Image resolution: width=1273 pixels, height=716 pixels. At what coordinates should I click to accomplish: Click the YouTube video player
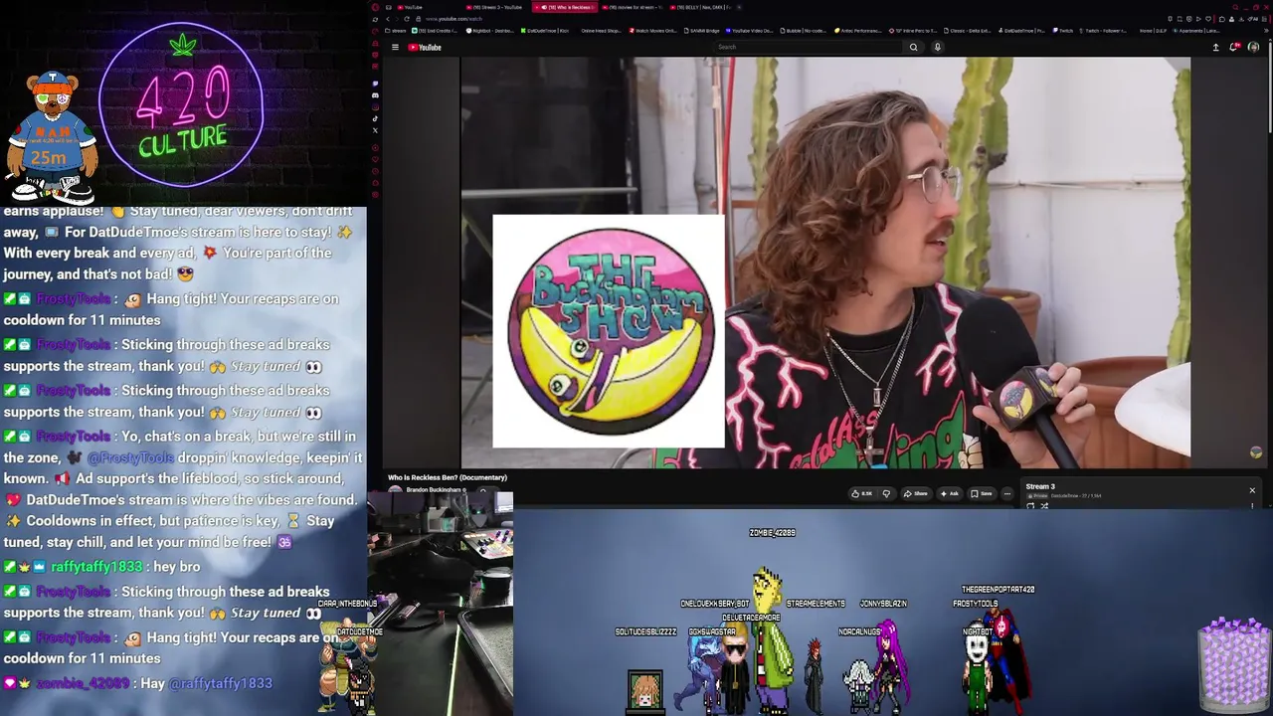825,263
